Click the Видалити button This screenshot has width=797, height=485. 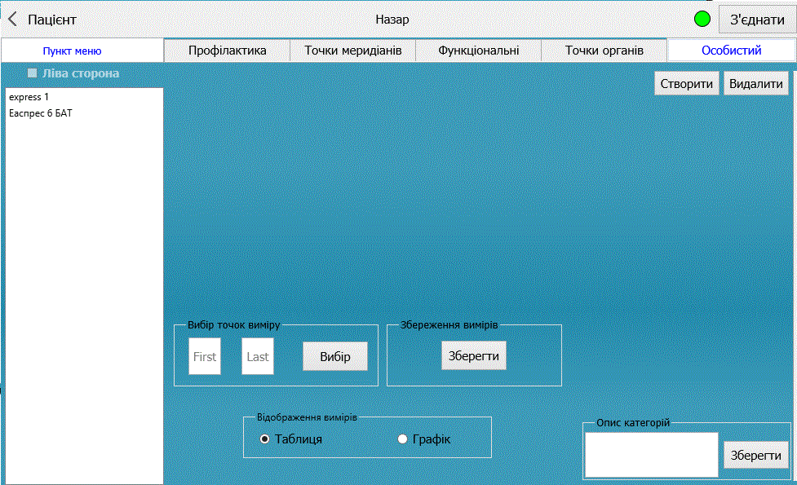756,84
